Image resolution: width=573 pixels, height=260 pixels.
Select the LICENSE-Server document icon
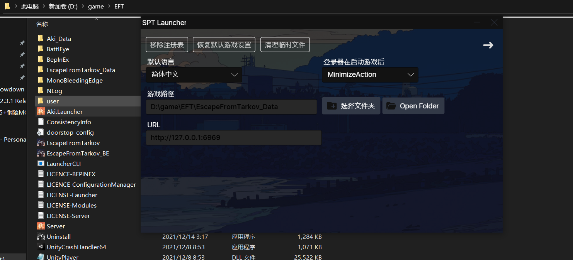[x=41, y=216]
